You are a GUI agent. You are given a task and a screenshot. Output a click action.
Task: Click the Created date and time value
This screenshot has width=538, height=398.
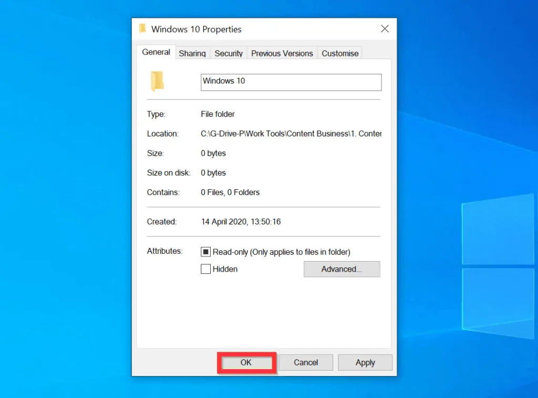(241, 222)
